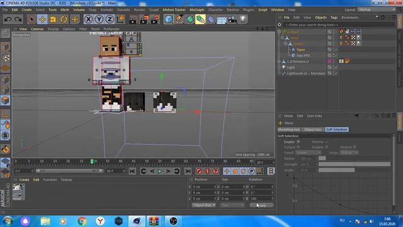Select the Taper deformer in object tree
The image size is (403, 227).
click(301, 50)
